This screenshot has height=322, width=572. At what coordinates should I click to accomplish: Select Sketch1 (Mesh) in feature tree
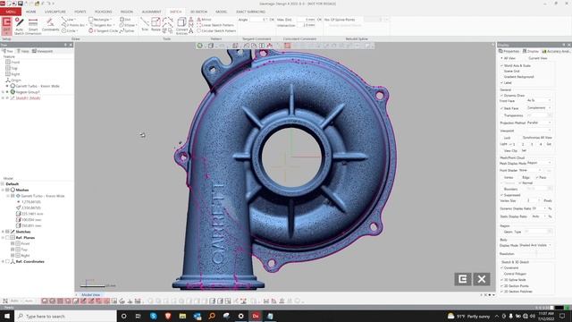click(28, 97)
